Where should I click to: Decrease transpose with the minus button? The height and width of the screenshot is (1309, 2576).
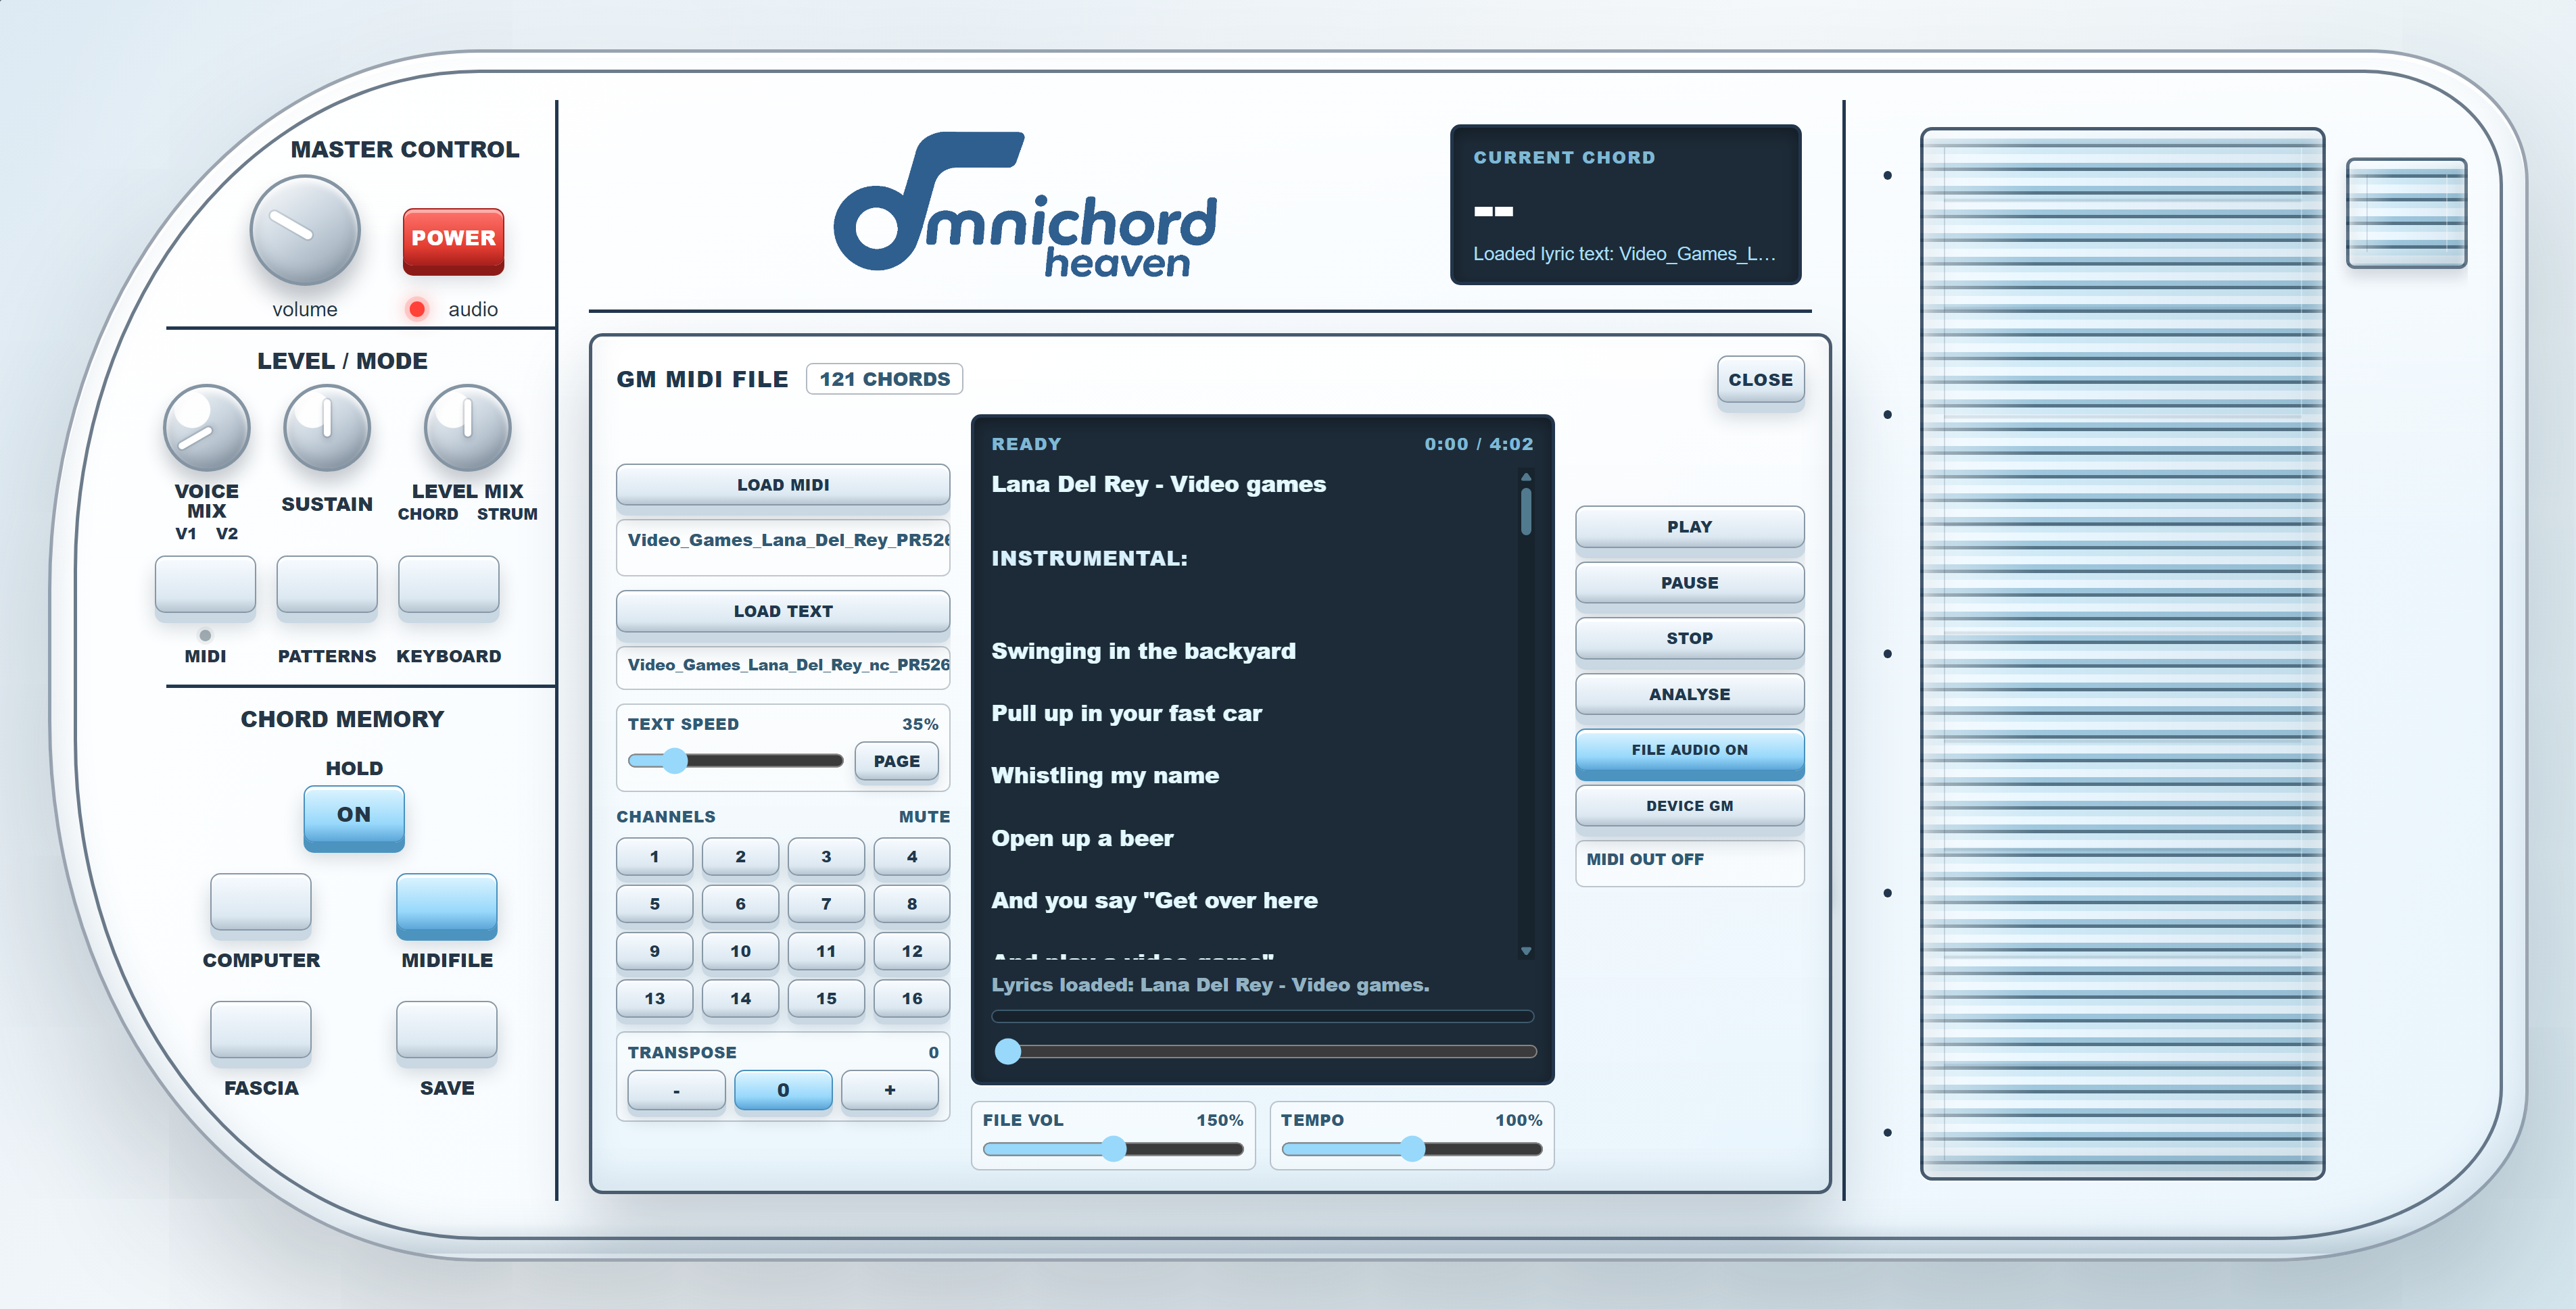coord(676,1090)
